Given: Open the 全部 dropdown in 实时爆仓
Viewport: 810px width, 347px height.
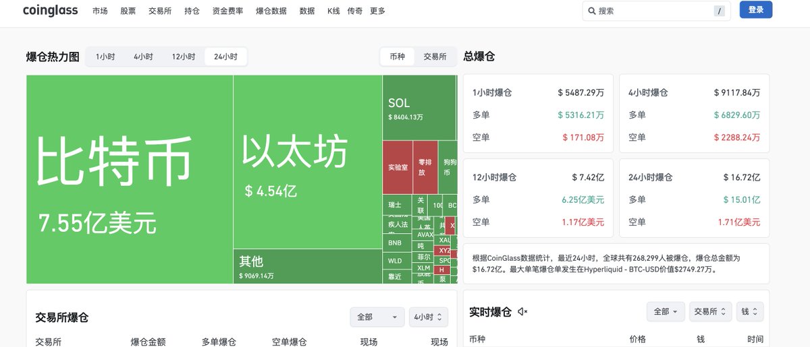Looking at the screenshot, I should coord(666,311).
